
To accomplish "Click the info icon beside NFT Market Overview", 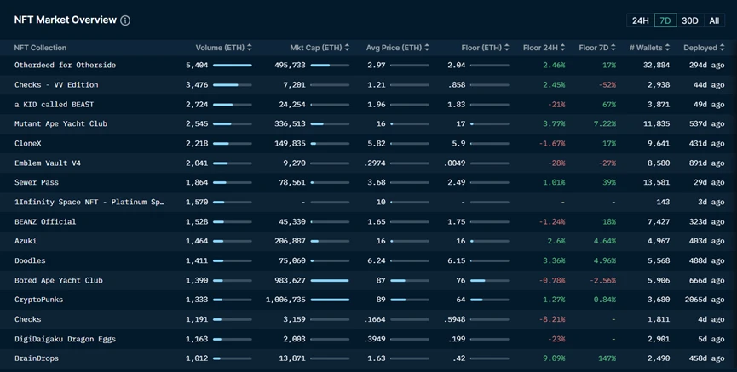I will pos(125,20).
